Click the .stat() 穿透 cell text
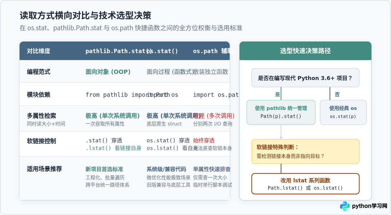The width and height of the screenshot is (391, 215). tap(104, 140)
